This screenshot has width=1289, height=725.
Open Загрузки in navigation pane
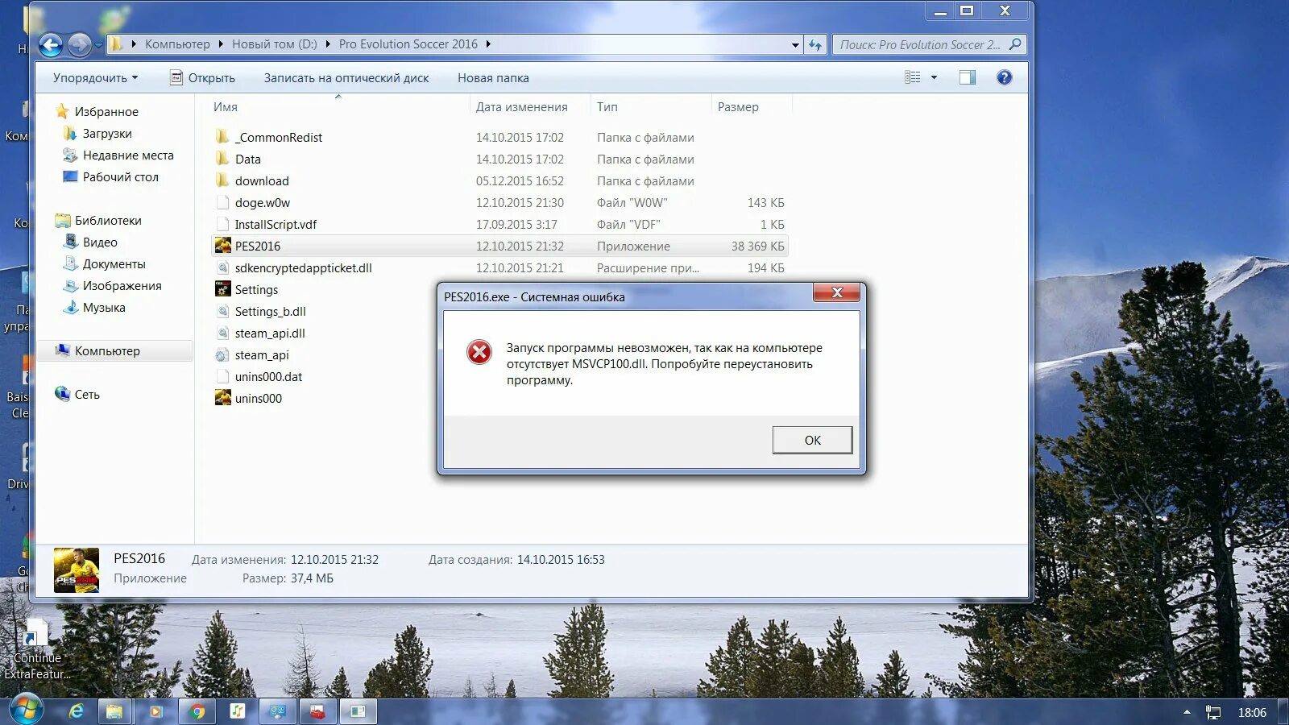coord(107,134)
